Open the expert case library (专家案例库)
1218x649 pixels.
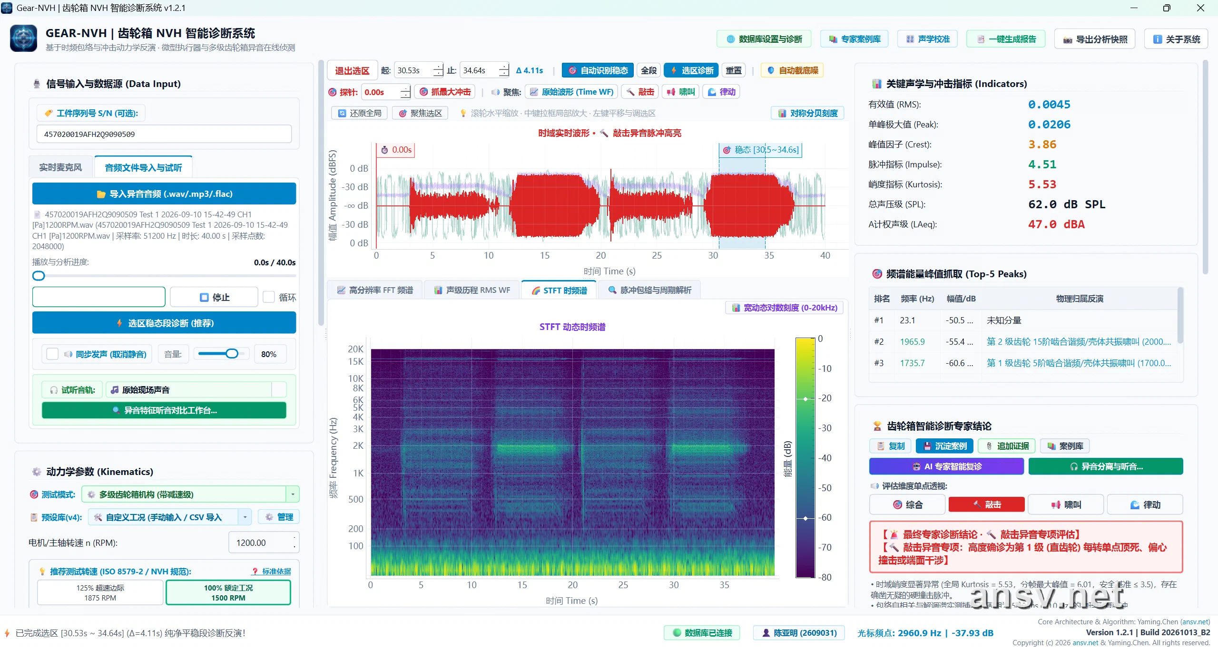[855, 39]
